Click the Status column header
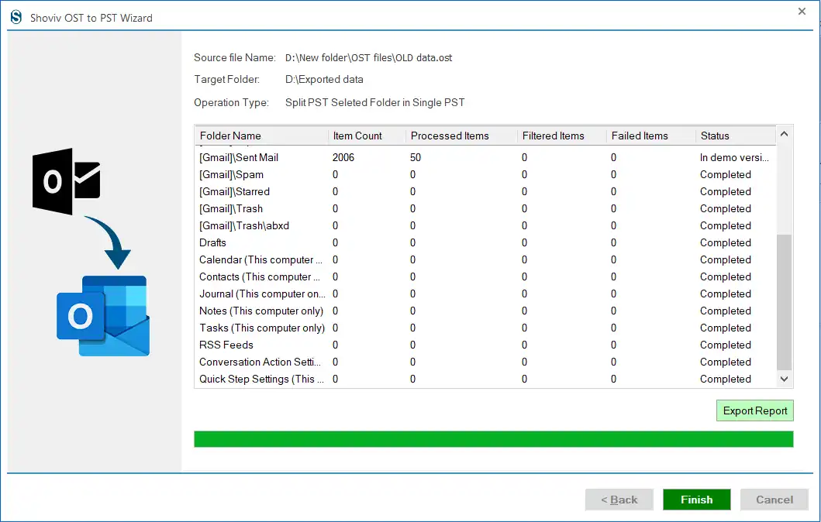 [x=736, y=136]
